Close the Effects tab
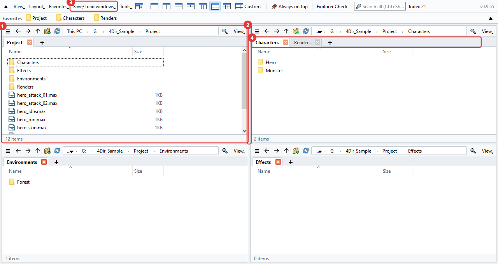The image size is (498, 264). (278, 162)
